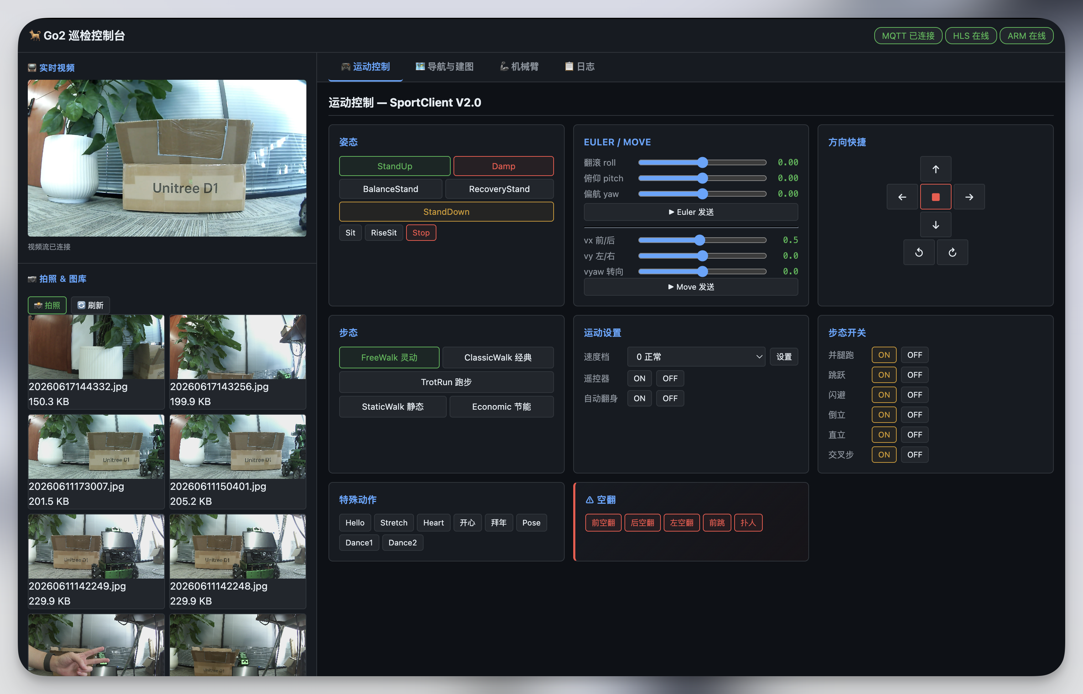Viewport: 1083px width, 694px height.
Task: Click the rotate counter-clockwise button
Action: point(918,252)
